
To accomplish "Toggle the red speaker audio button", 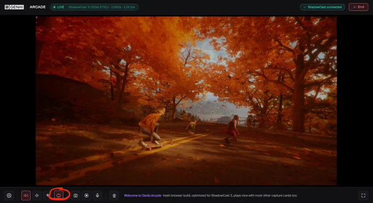I will (26, 195).
